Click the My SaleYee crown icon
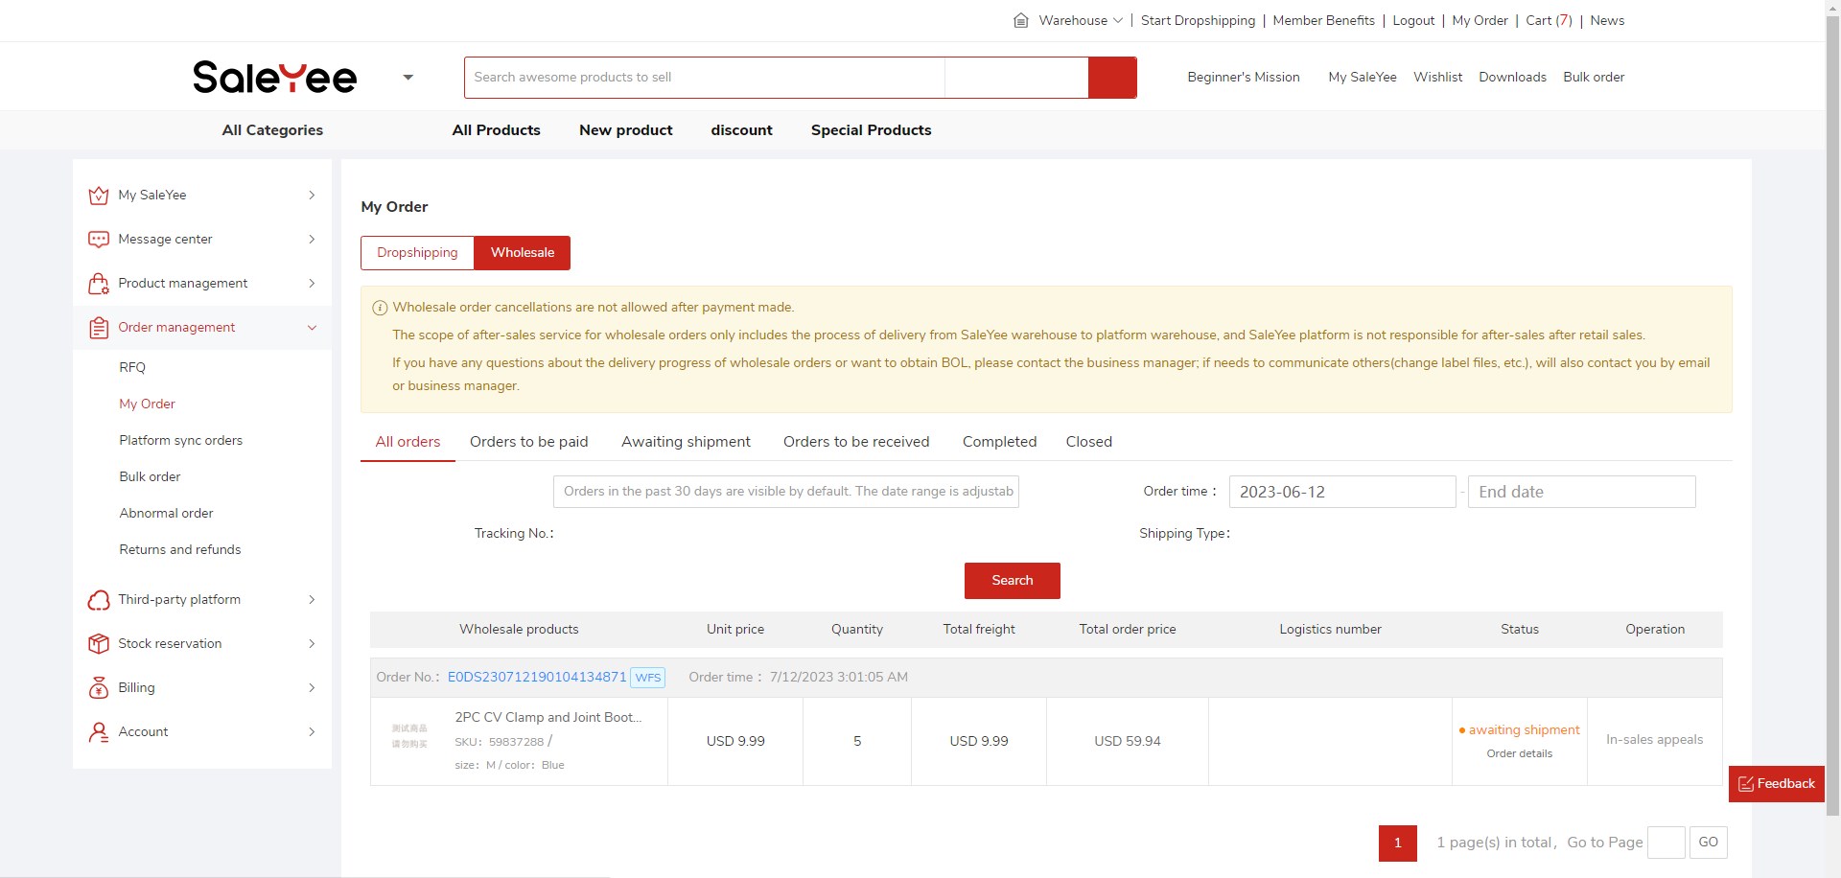Screen dimensions: 1841x878 tap(98, 196)
